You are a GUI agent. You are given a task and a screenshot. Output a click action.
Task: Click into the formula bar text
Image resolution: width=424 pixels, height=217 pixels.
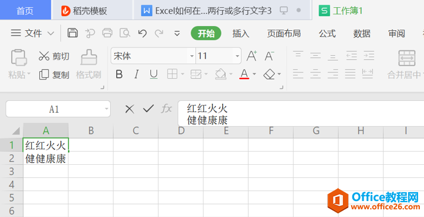click(207, 114)
